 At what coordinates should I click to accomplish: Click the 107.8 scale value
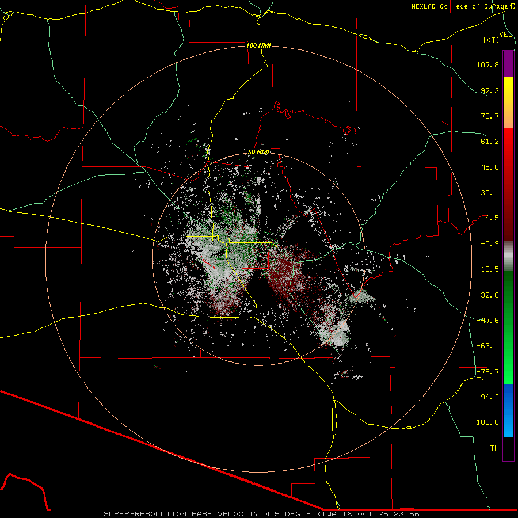coord(487,64)
